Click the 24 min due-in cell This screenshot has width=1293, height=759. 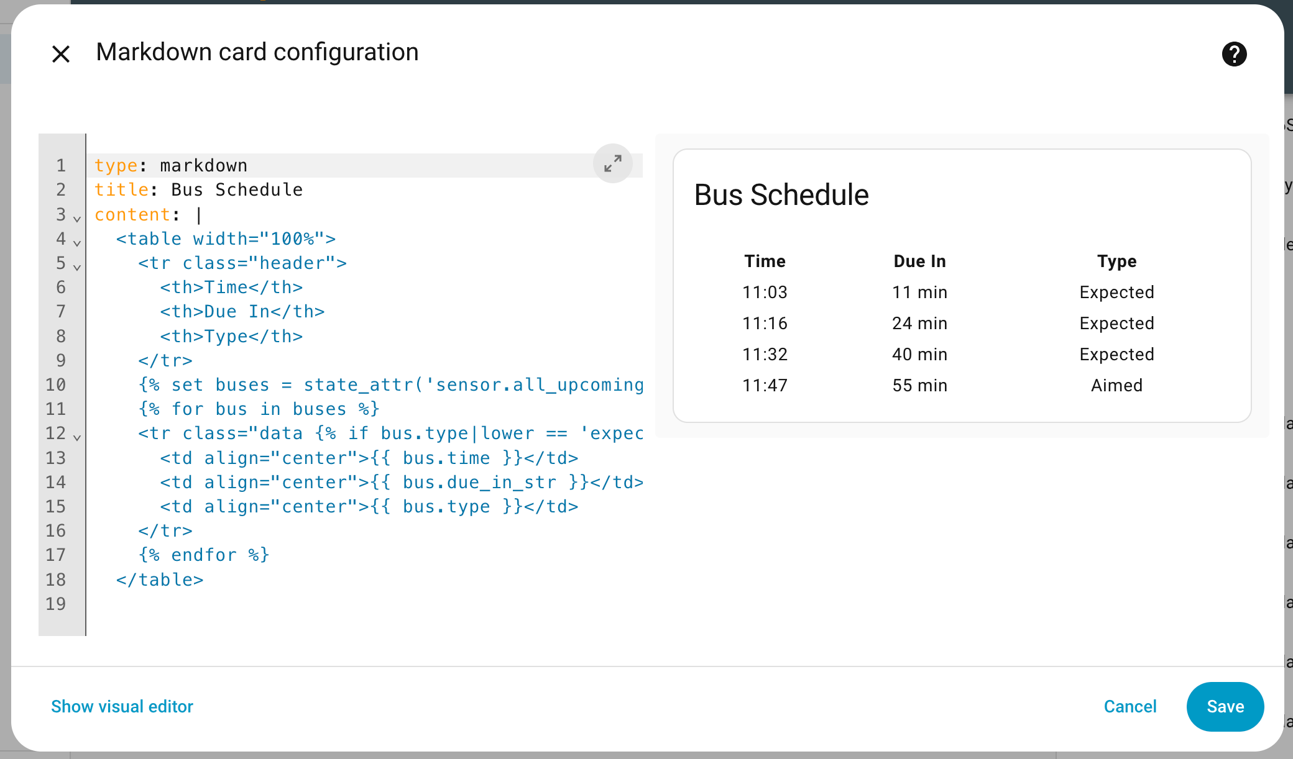(x=919, y=323)
